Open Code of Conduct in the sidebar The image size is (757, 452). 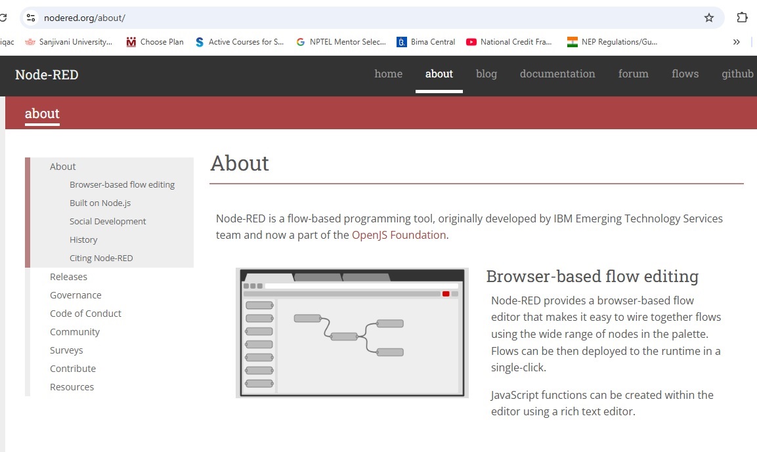tap(85, 314)
